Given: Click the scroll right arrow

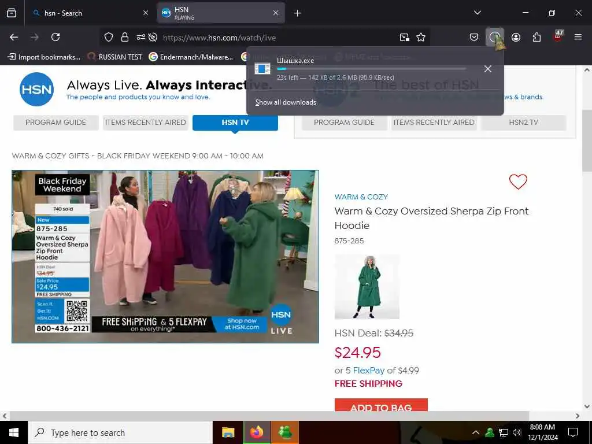Looking at the screenshot, I should (x=578, y=416).
